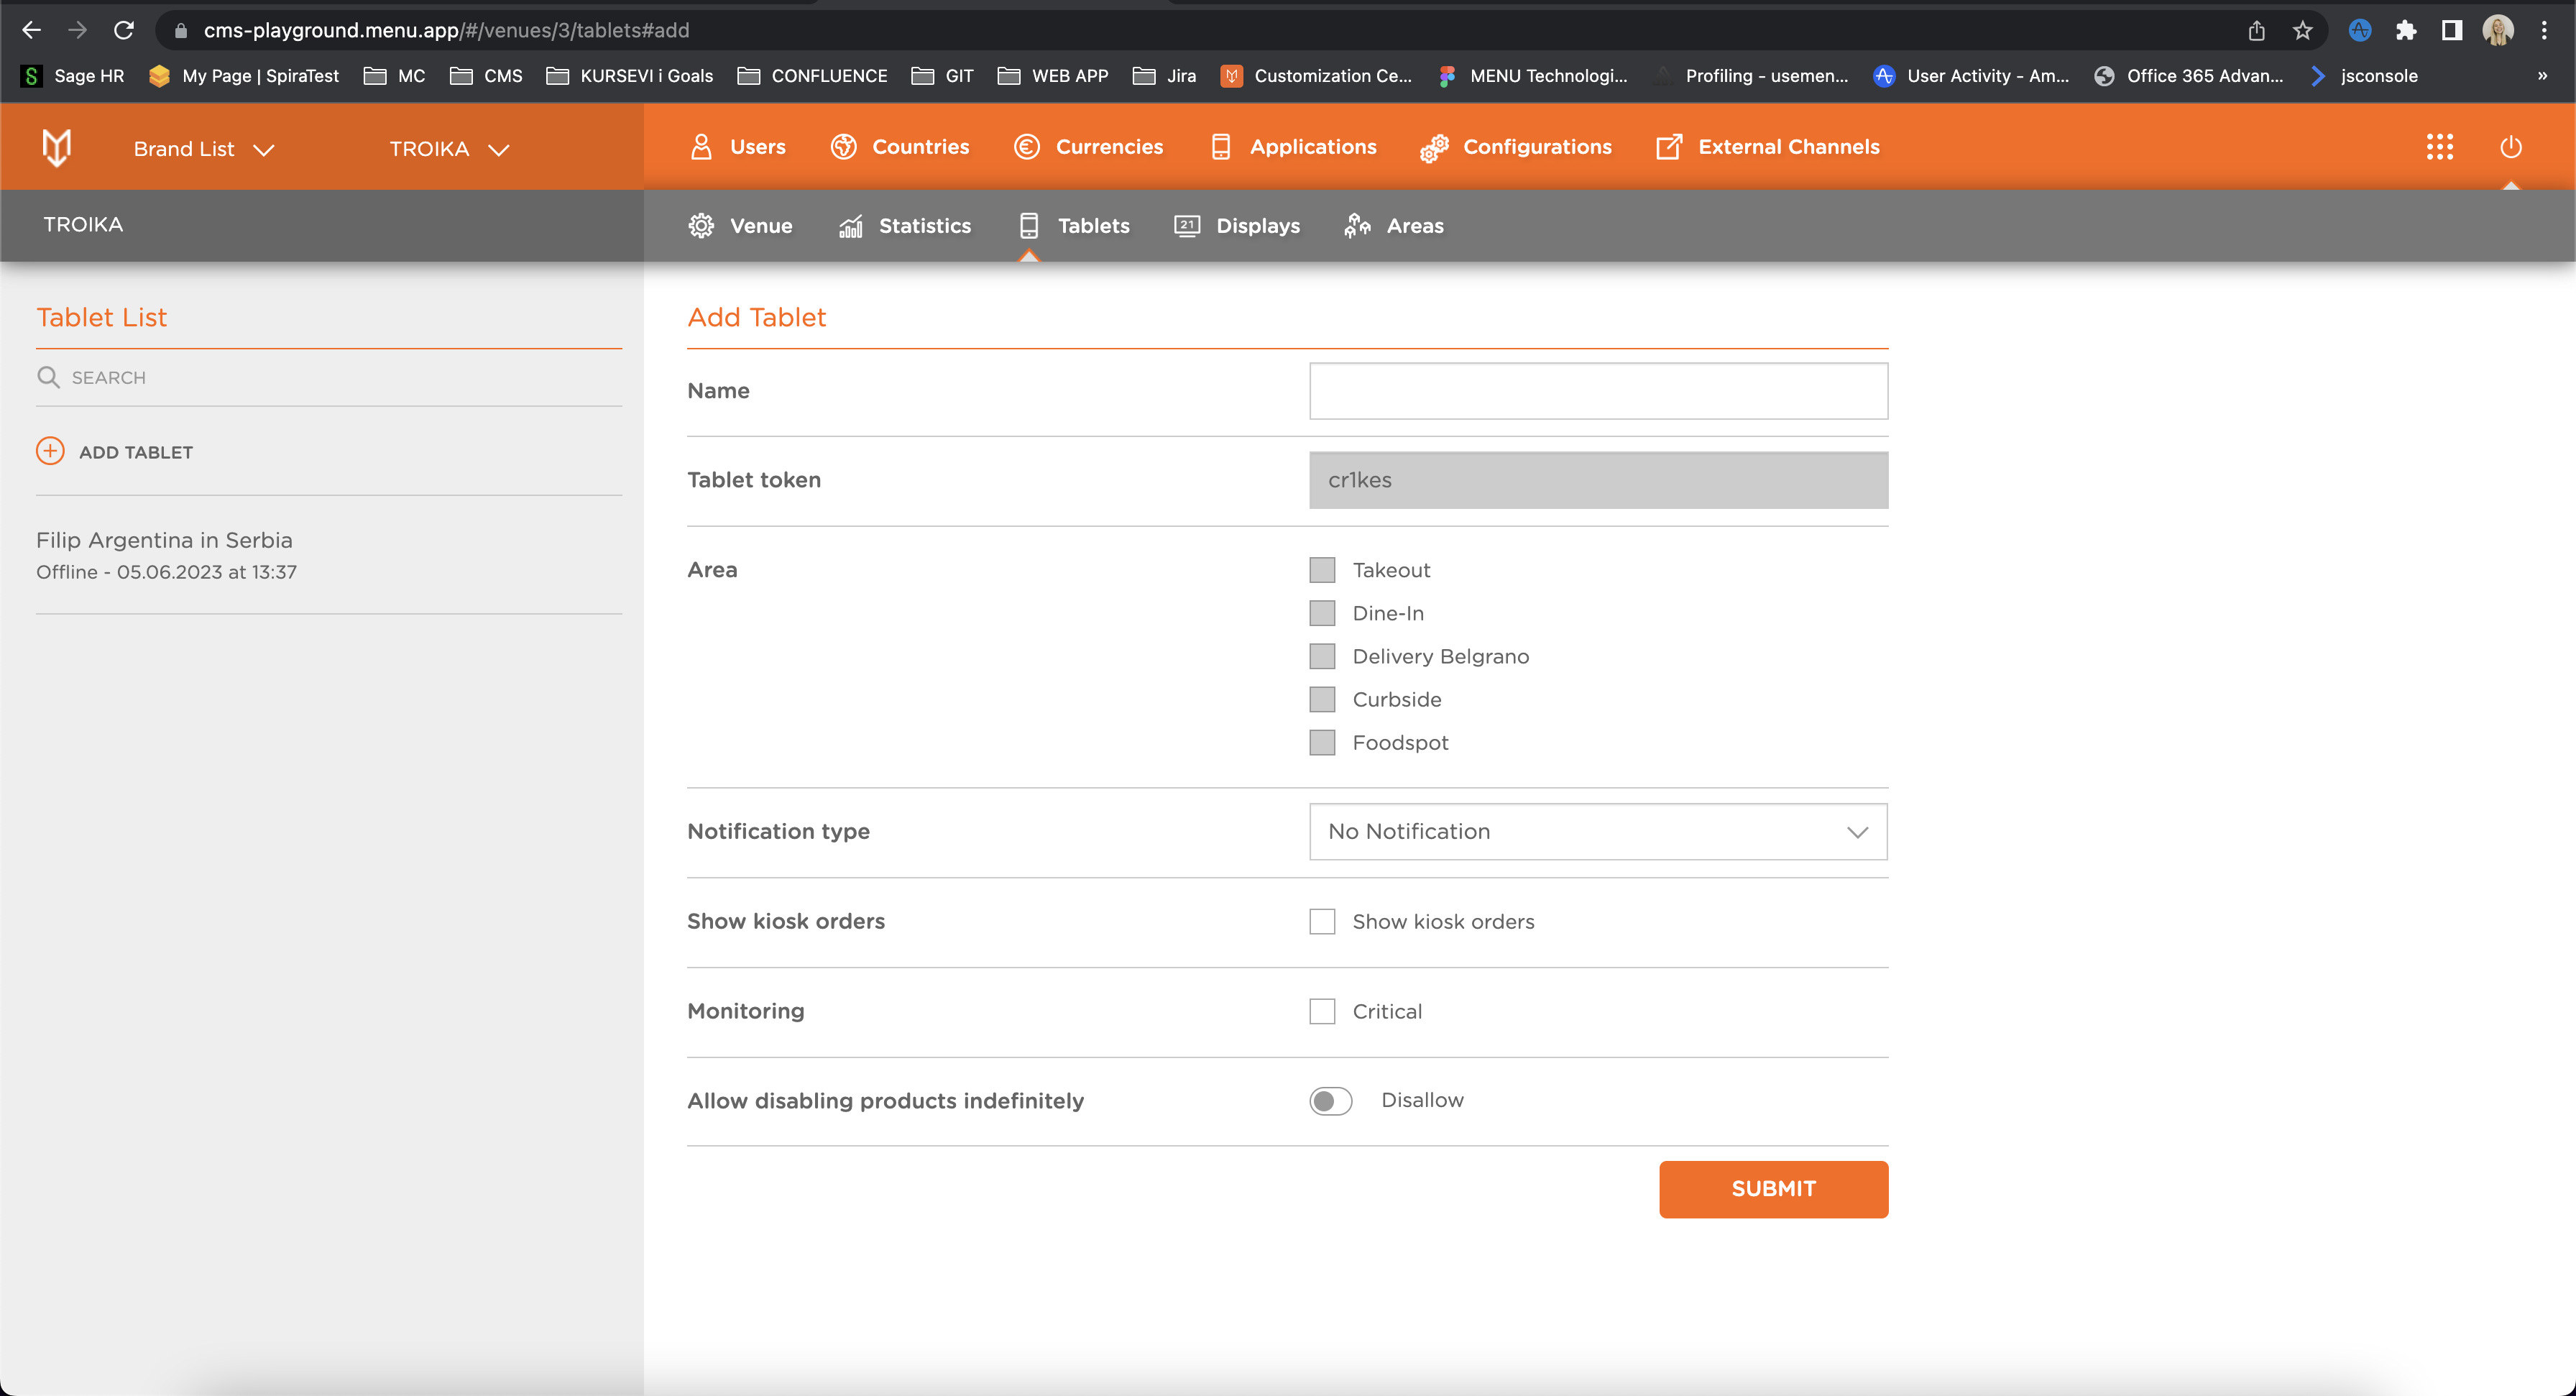Click the search magnifier icon
The image size is (2576, 1396).
48,377
